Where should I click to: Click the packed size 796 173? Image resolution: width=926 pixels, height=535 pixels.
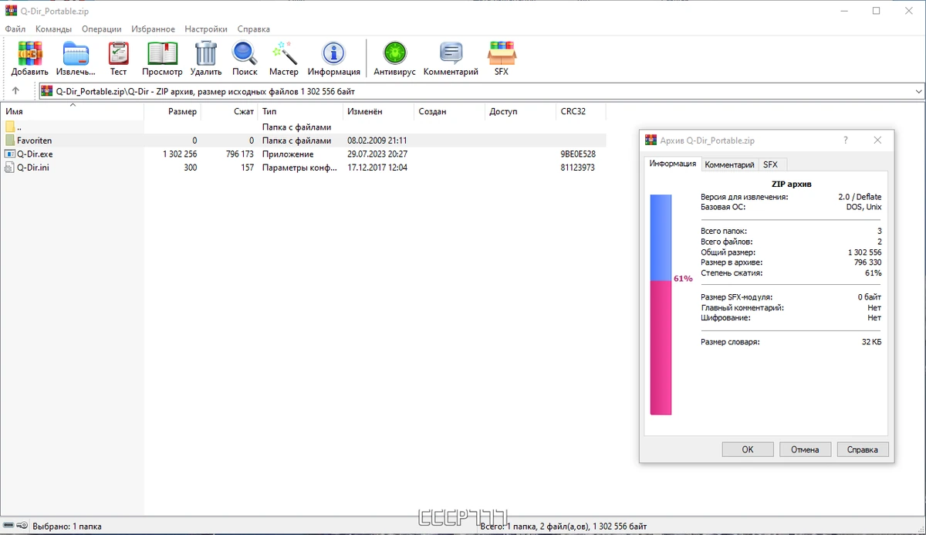coord(240,154)
